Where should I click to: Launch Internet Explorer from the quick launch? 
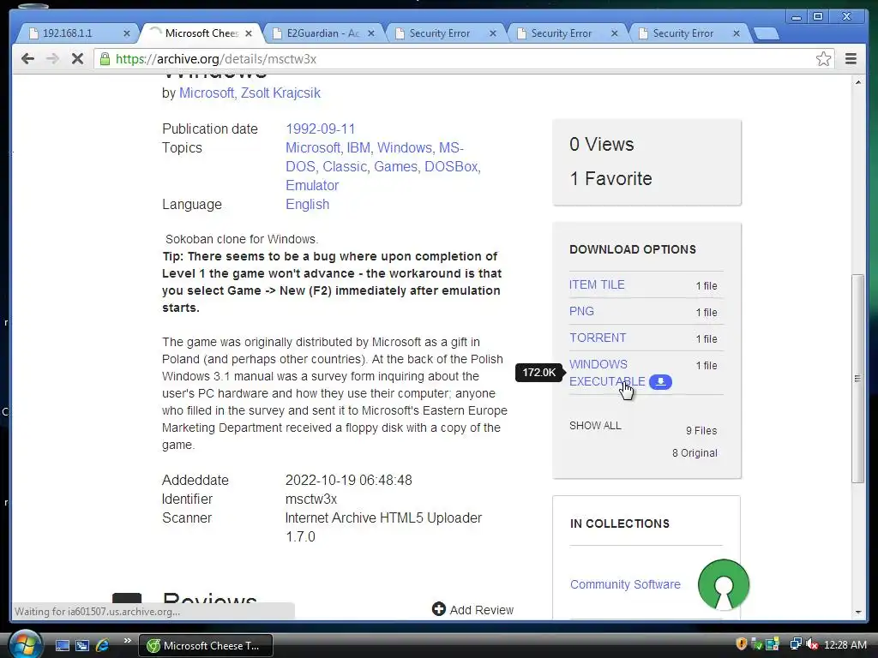[x=103, y=646]
